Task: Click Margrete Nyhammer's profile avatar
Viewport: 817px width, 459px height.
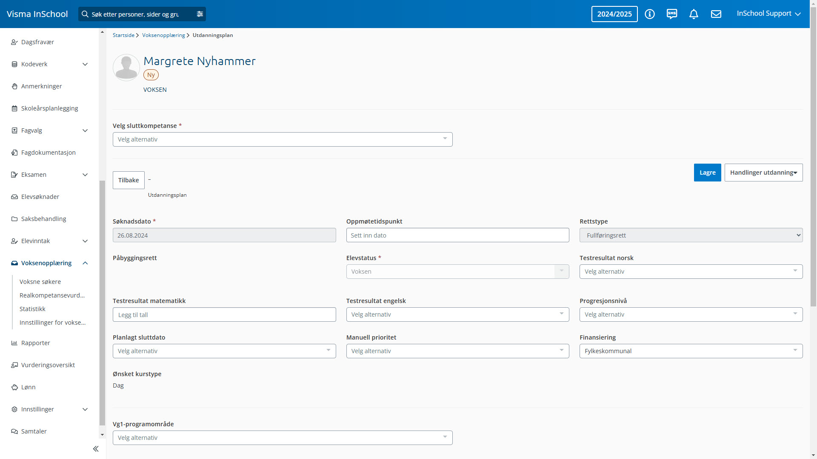Action: tap(126, 68)
